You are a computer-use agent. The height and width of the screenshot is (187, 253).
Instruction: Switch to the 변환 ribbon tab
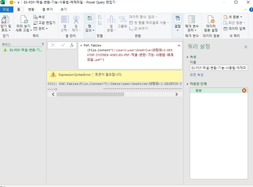[x=31, y=9]
